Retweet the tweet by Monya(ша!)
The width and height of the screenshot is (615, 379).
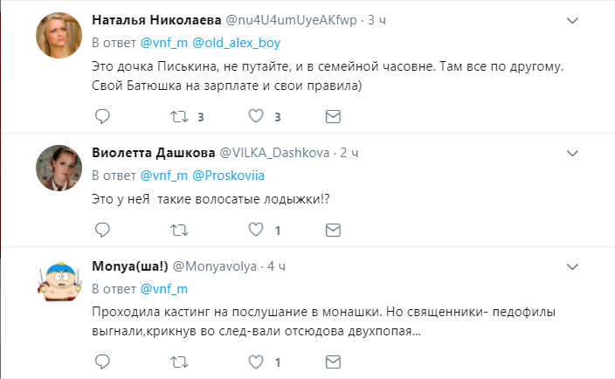point(178,361)
